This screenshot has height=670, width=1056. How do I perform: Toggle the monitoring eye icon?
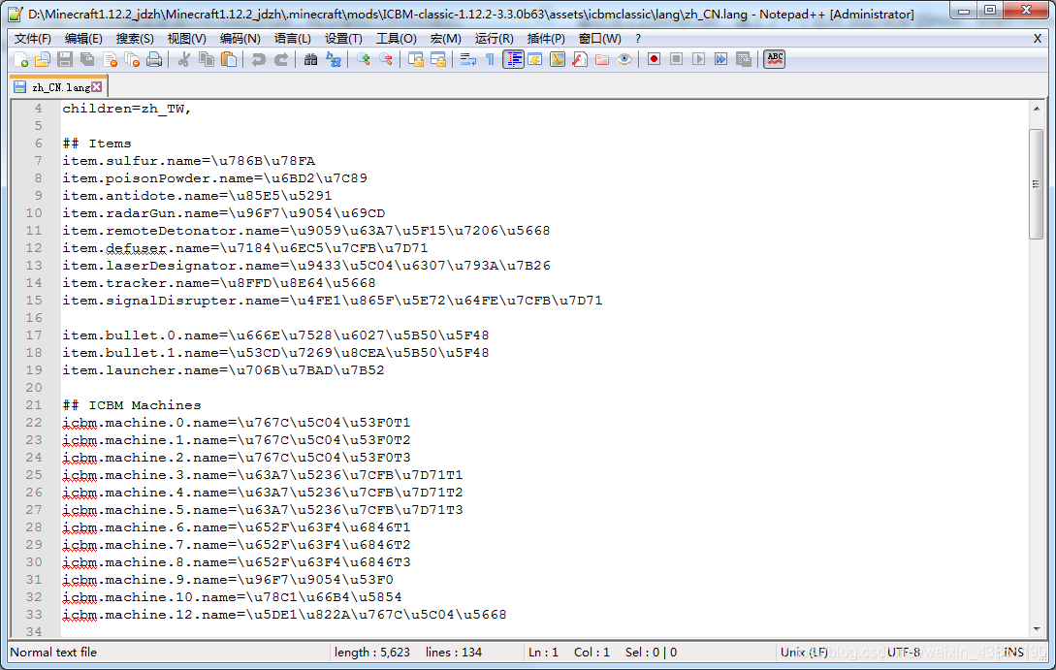pyautogui.click(x=624, y=60)
